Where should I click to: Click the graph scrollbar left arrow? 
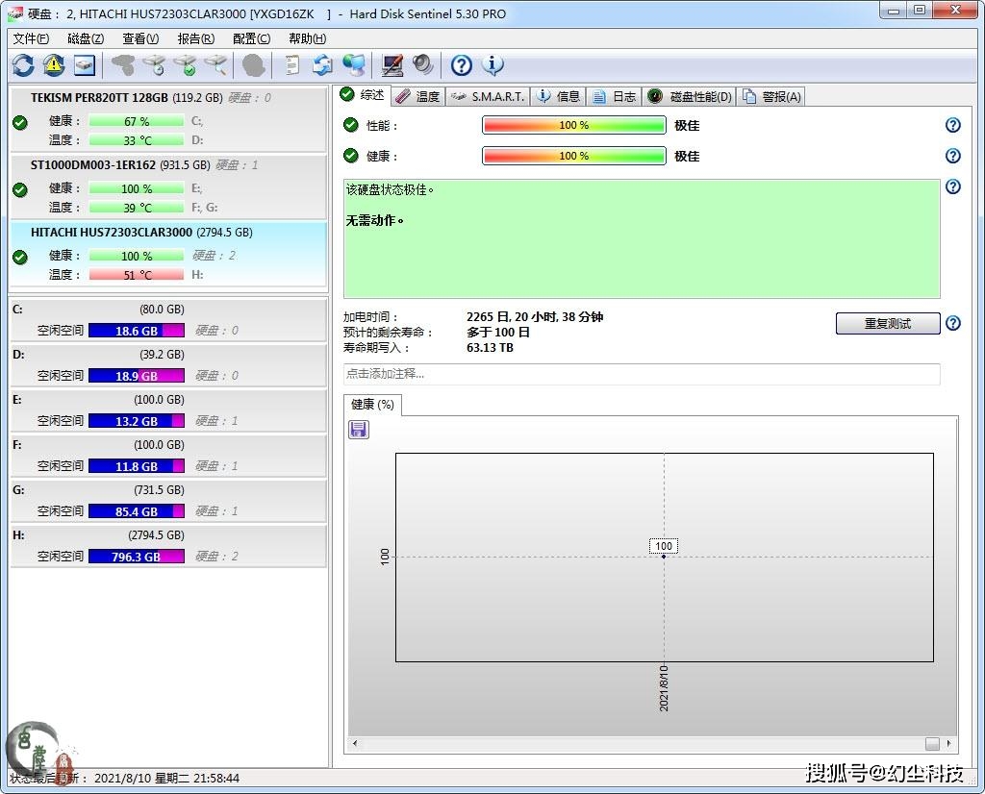(355, 744)
